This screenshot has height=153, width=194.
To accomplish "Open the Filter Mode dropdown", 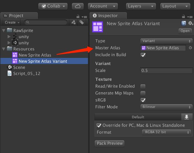I will [167, 107].
